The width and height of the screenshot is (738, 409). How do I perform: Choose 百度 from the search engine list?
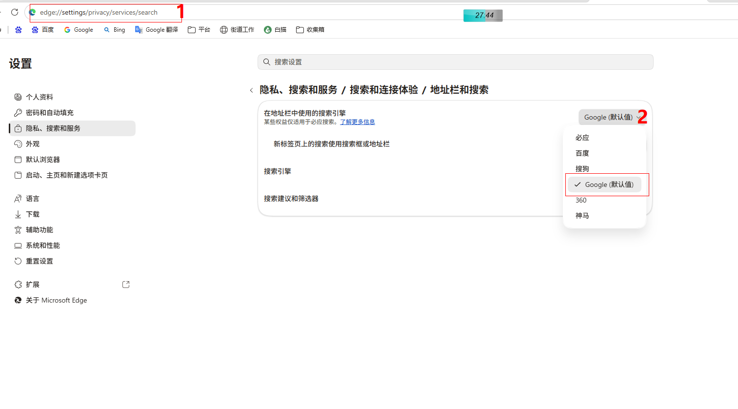point(605,153)
